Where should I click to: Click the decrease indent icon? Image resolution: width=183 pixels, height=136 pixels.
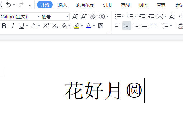(x=142, y=16)
